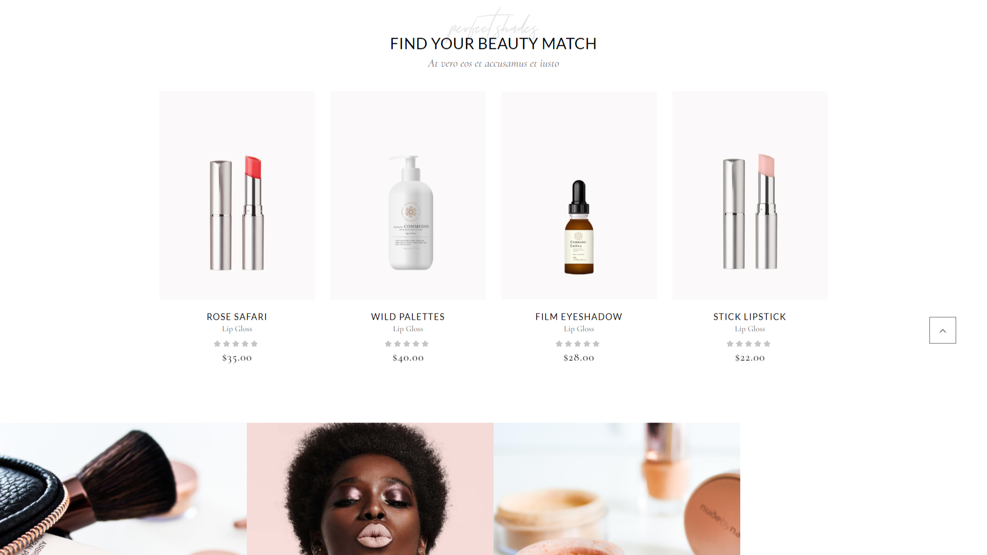Screen dimensions: 987x555
Task: Click the scroll-to-top arrow button
Action: coord(942,330)
